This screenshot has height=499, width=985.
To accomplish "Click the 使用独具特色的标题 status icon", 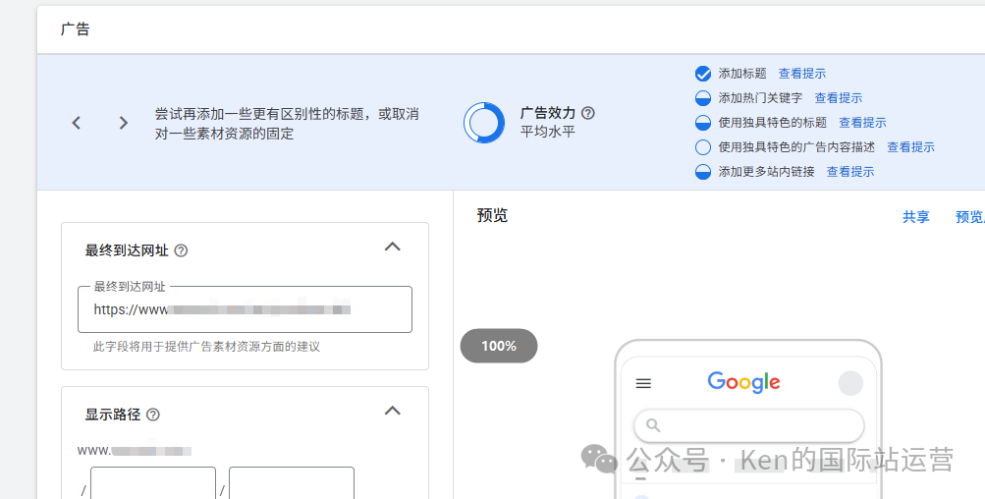I will pos(703,123).
